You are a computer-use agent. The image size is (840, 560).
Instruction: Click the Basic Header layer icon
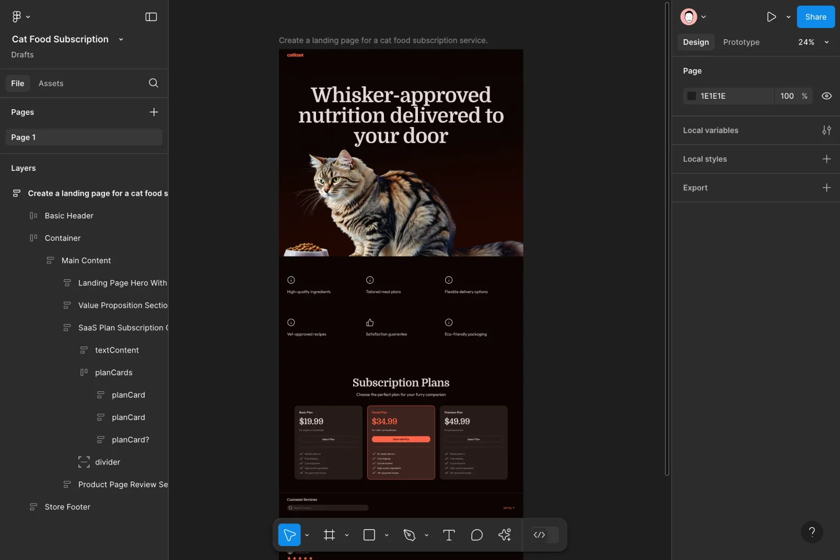pyautogui.click(x=33, y=216)
